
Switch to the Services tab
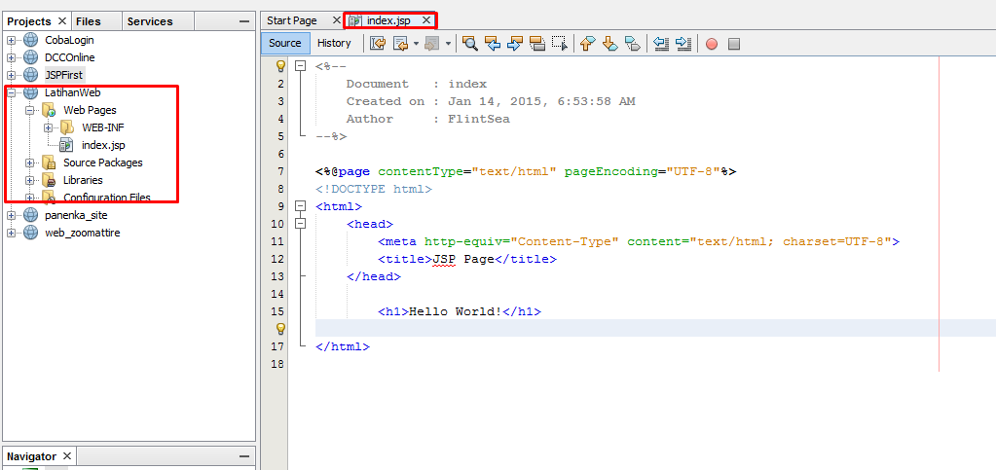150,21
